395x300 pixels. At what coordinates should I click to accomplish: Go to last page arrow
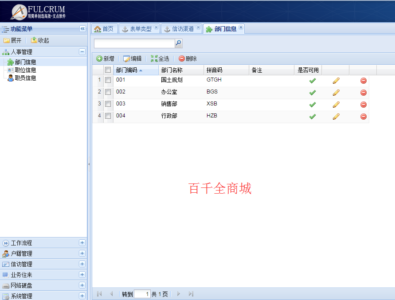coord(191,294)
